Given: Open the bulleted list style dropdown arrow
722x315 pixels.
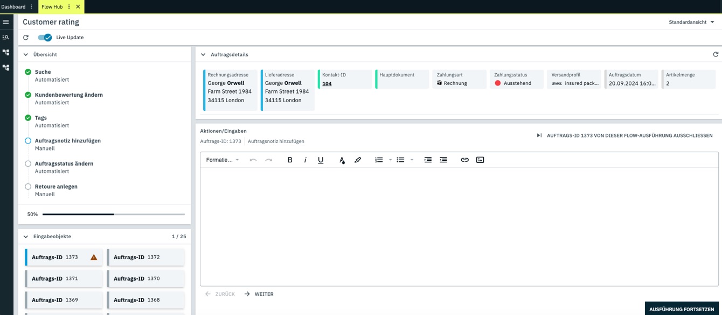Looking at the screenshot, I should click(x=412, y=160).
